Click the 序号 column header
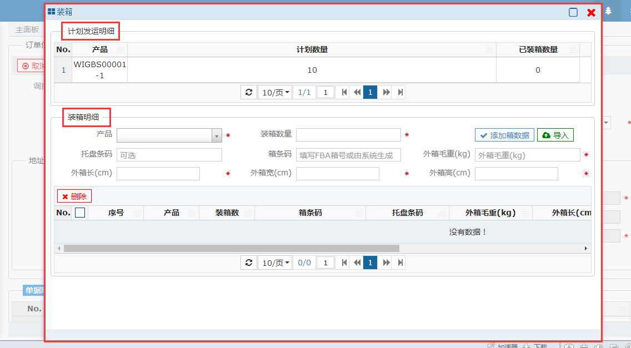Viewport: 631px width, 348px height. pos(116,213)
